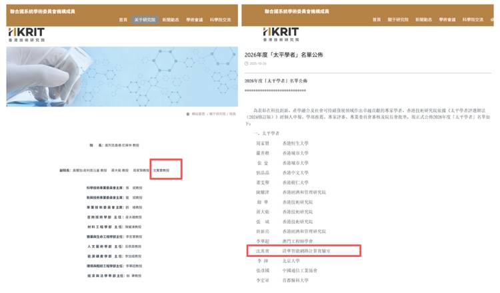This screenshot has width=500, height=293.
Task: Open 科學院交流 in the left page navigation
Action: 221,20
